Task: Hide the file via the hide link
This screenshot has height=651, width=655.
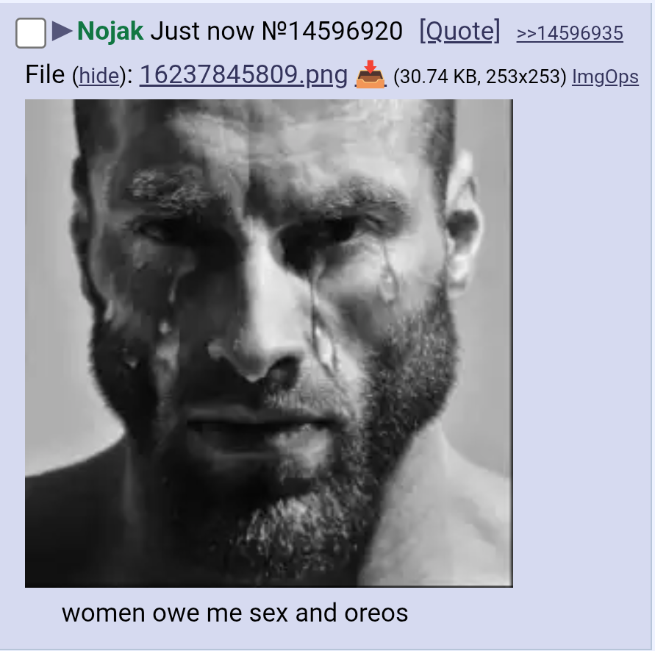Action: click(x=99, y=76)
